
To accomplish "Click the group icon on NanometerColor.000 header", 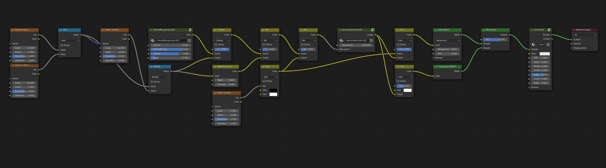I will coord(372,30).
